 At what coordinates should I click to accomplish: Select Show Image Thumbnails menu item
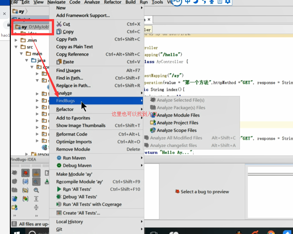pos(96,125)
